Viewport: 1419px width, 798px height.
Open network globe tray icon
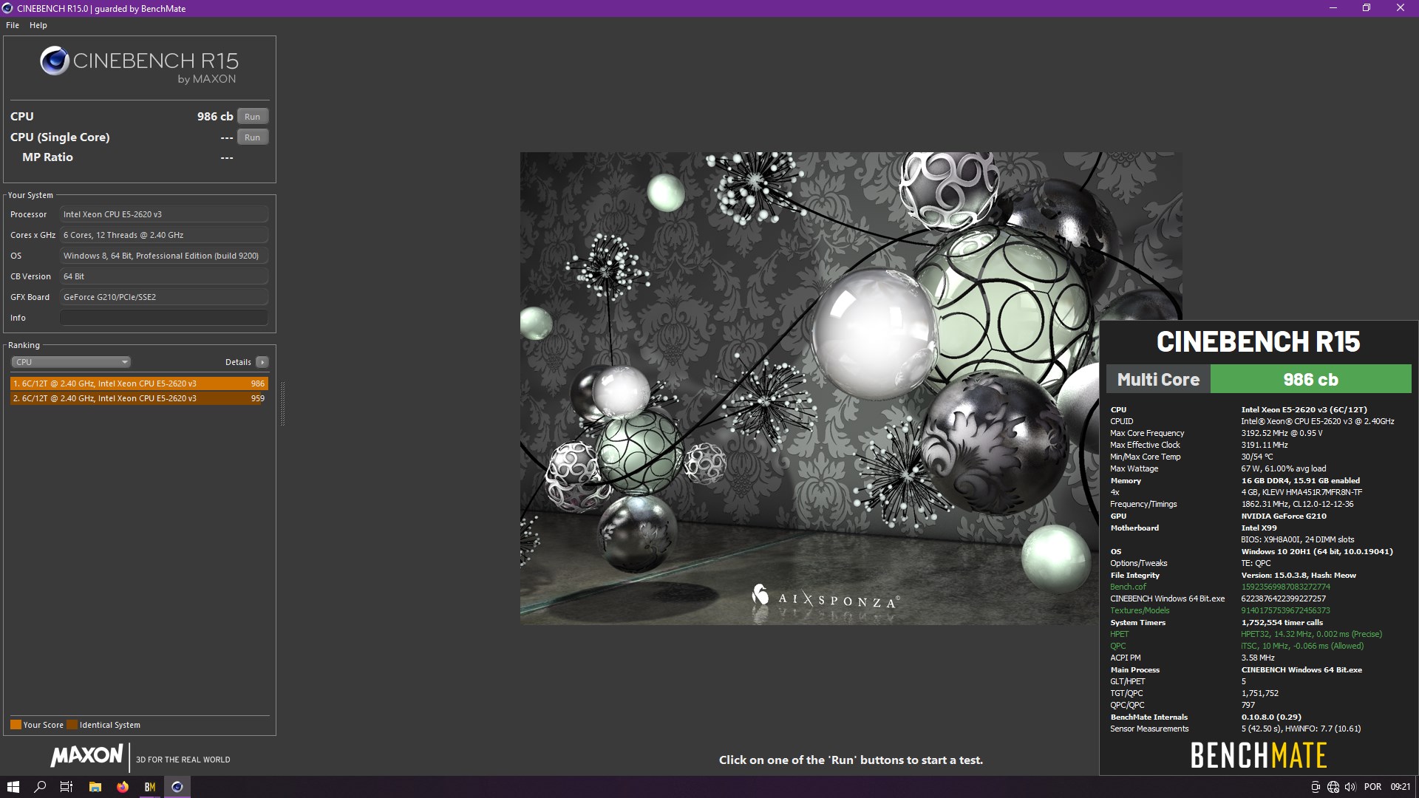point(1333,787)
